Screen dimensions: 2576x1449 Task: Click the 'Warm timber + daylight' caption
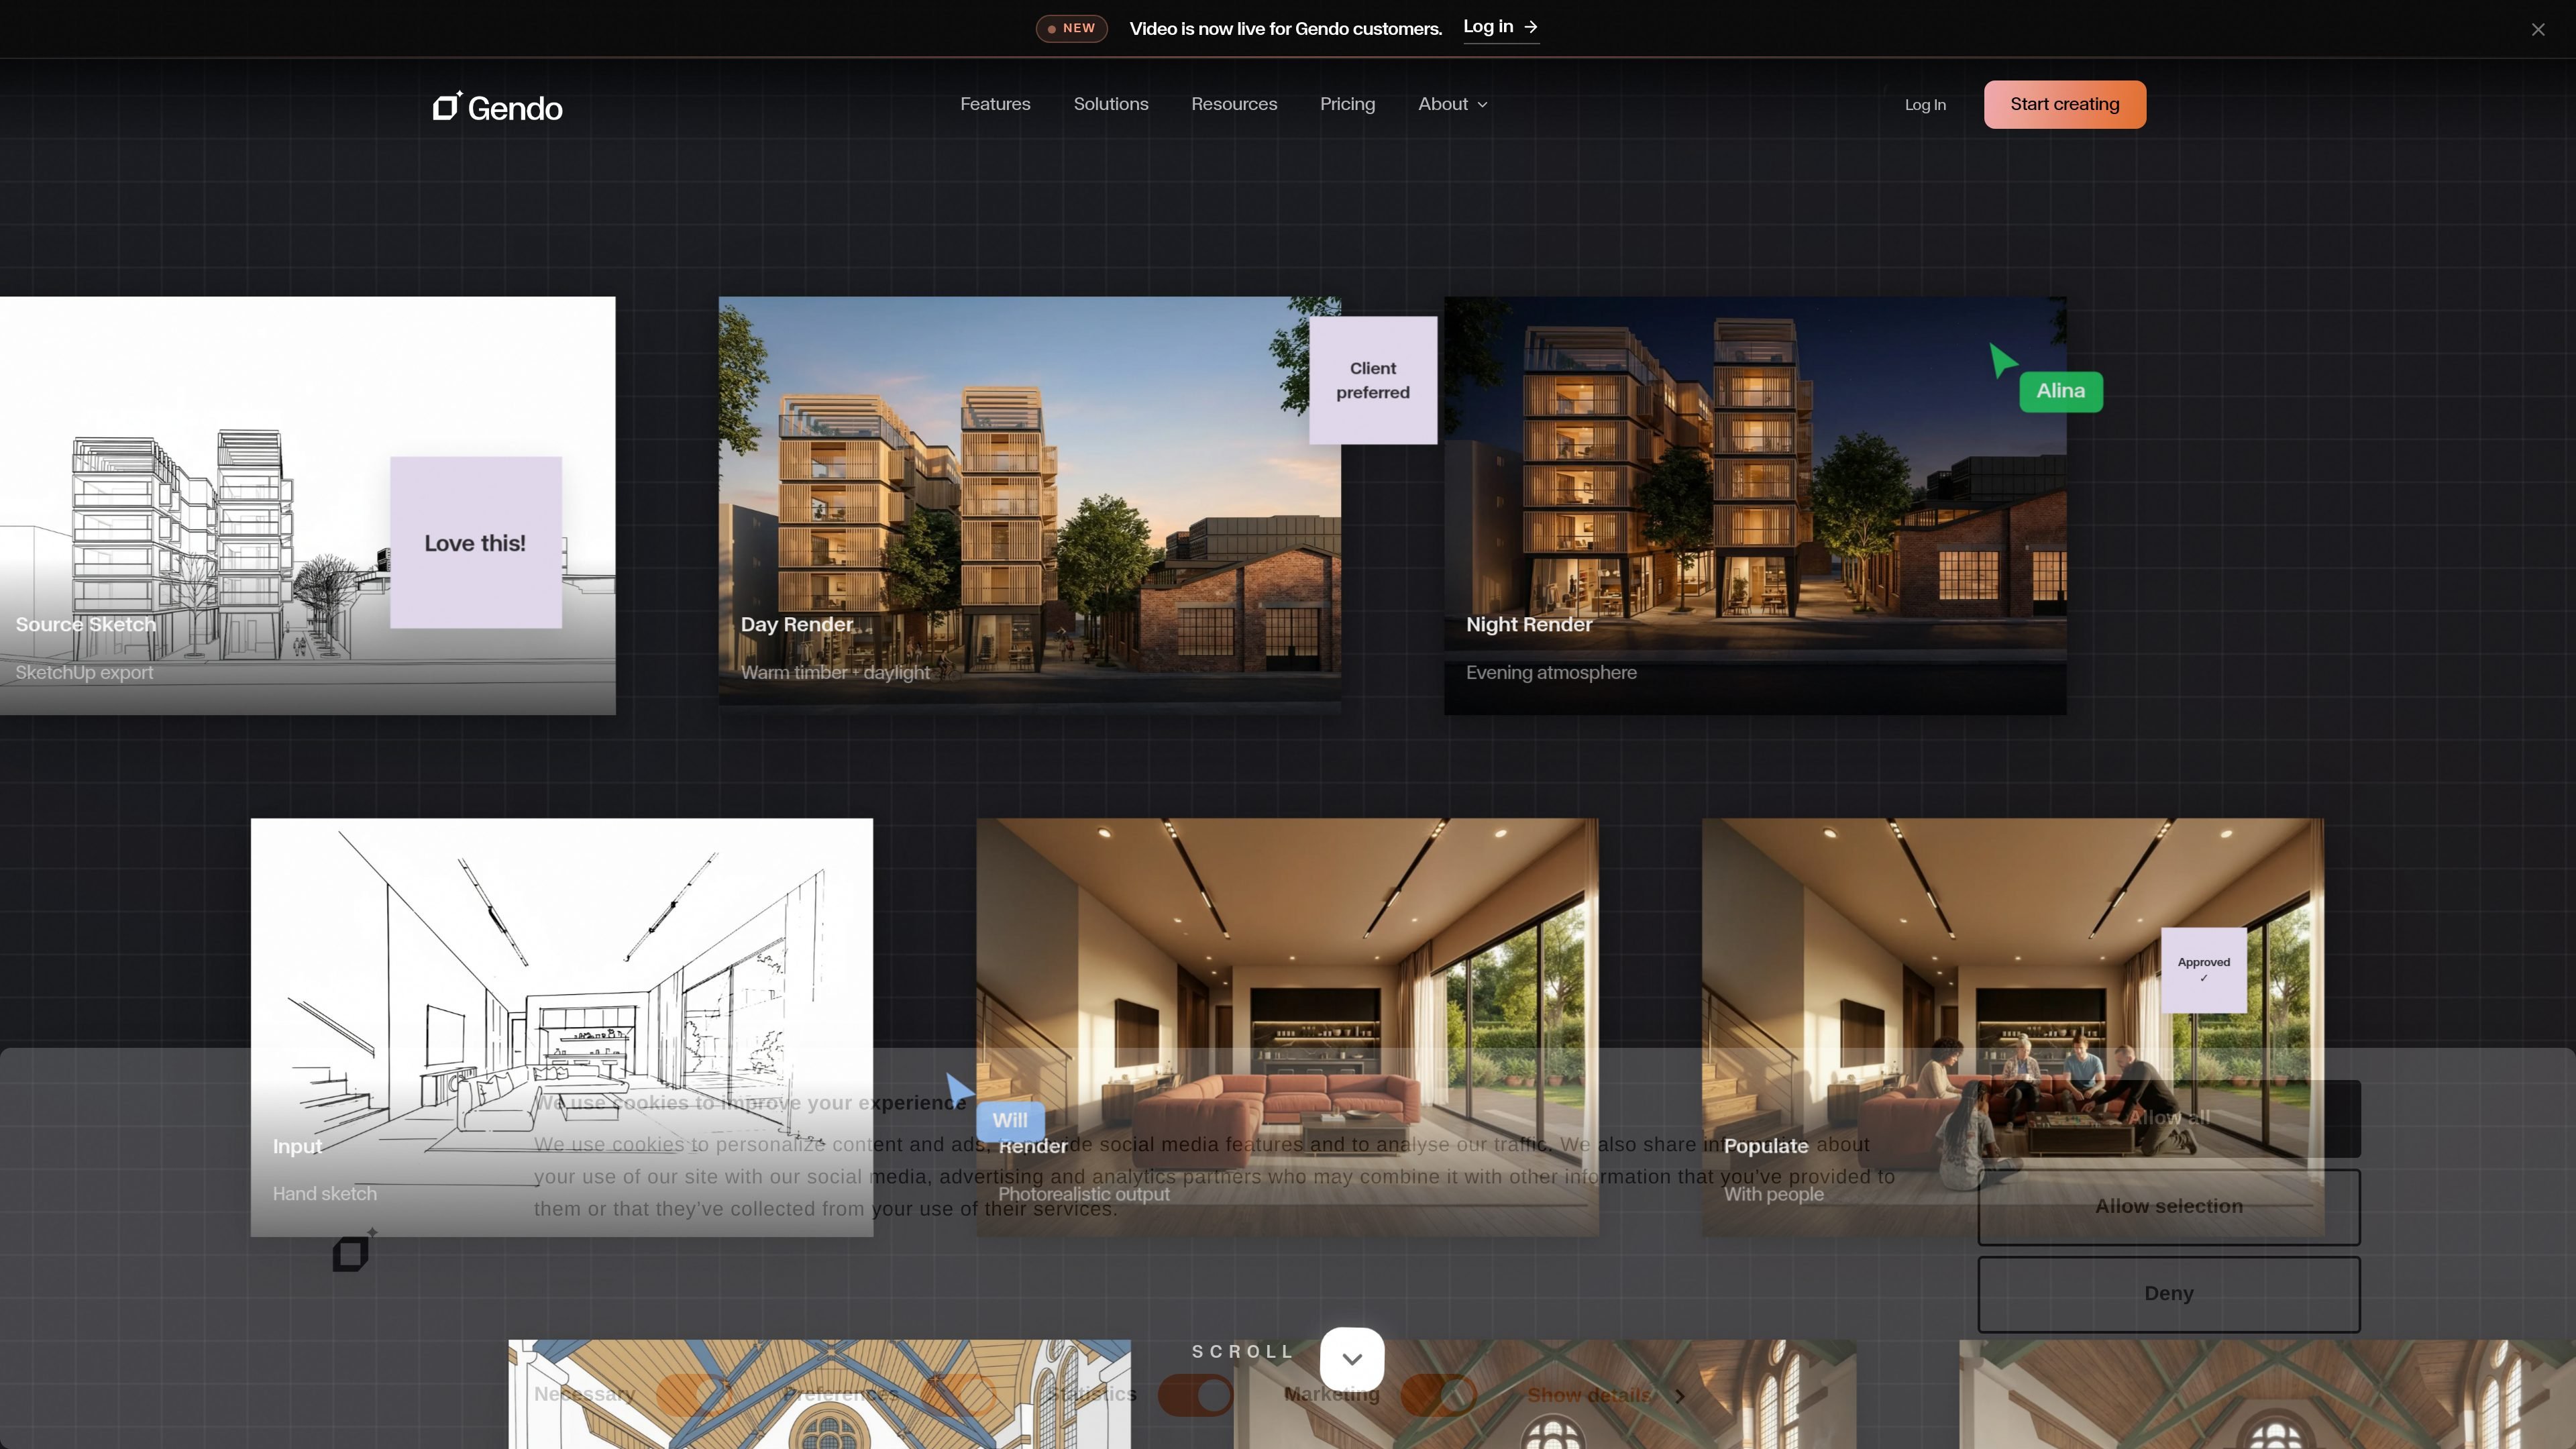click(835, 672)
